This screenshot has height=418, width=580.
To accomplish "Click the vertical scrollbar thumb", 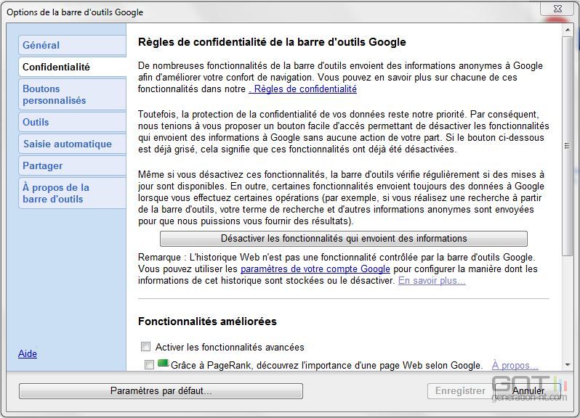I will click(568, 145).
